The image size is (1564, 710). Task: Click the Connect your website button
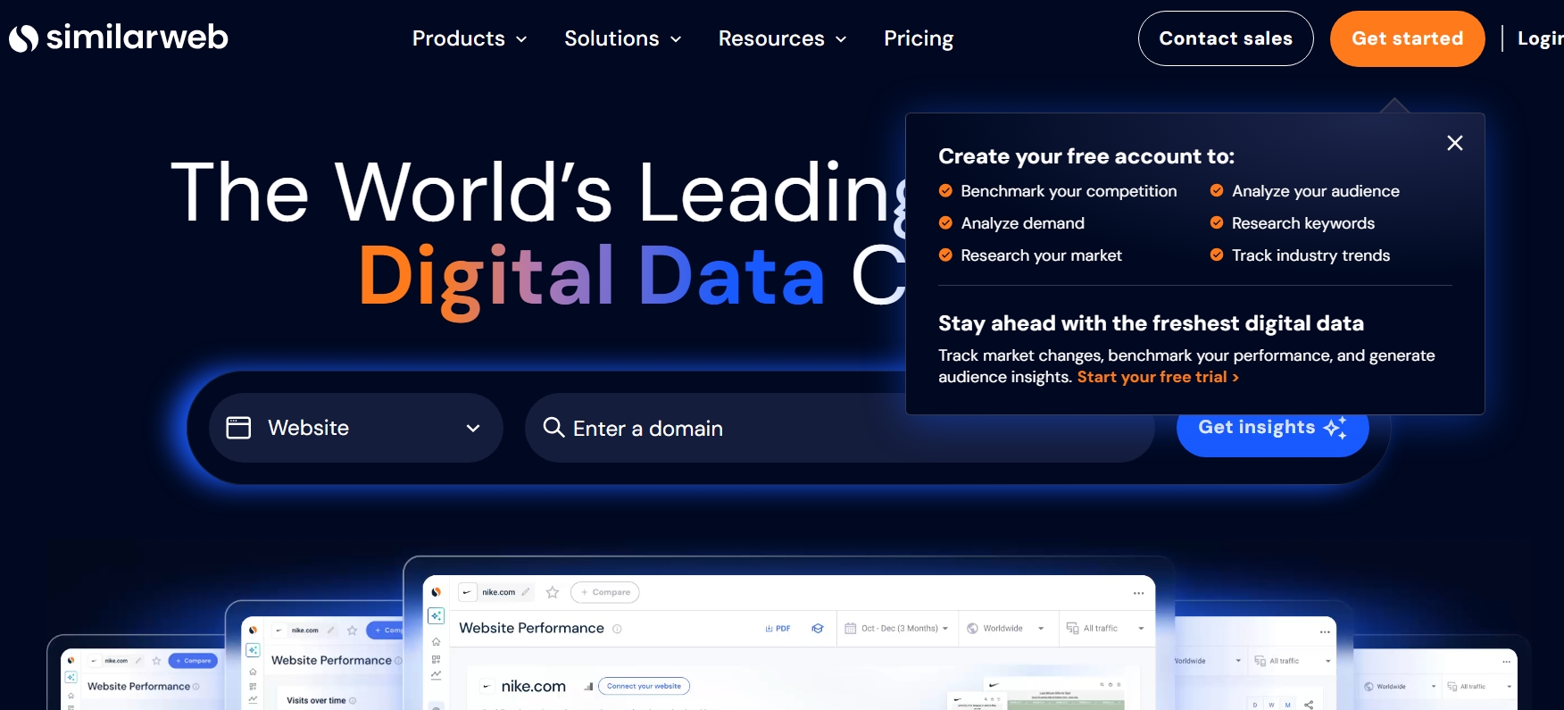coord(644,686)
